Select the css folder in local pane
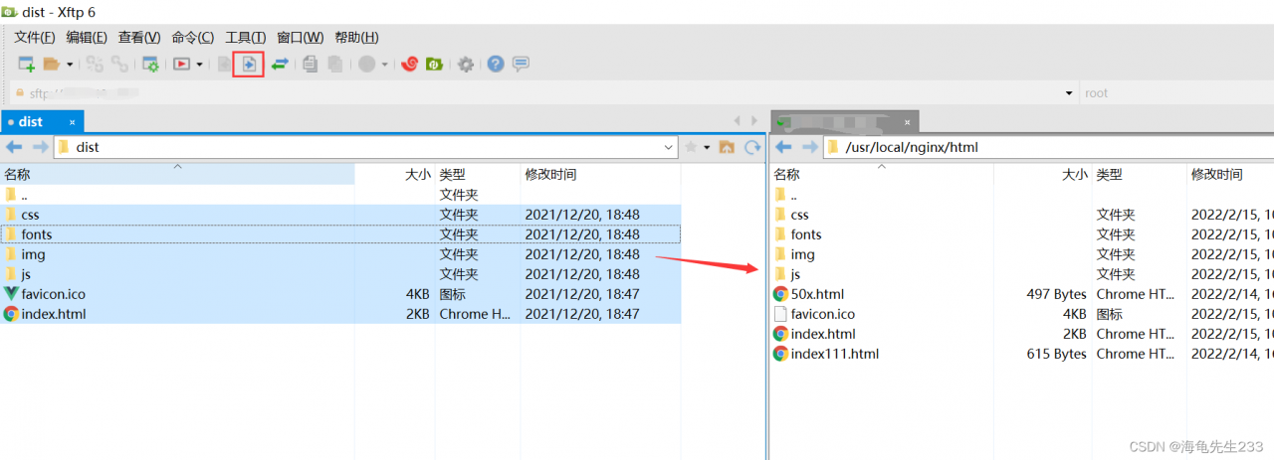The image size is (1274, 460). point(340,215)
